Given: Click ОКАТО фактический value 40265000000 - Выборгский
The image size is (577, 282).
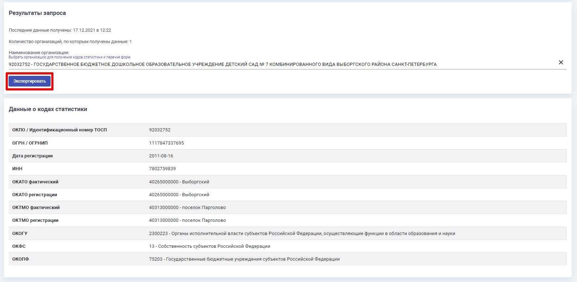Looking at the screenshot, I should click(x=179, y=182).
